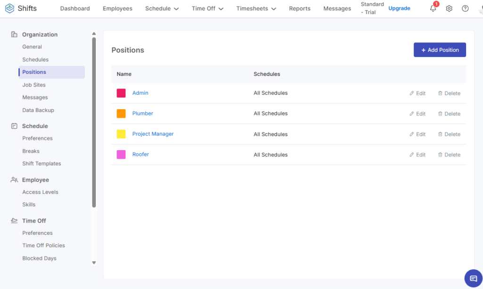Edit the Plumber position

click(x=417, y=114)
